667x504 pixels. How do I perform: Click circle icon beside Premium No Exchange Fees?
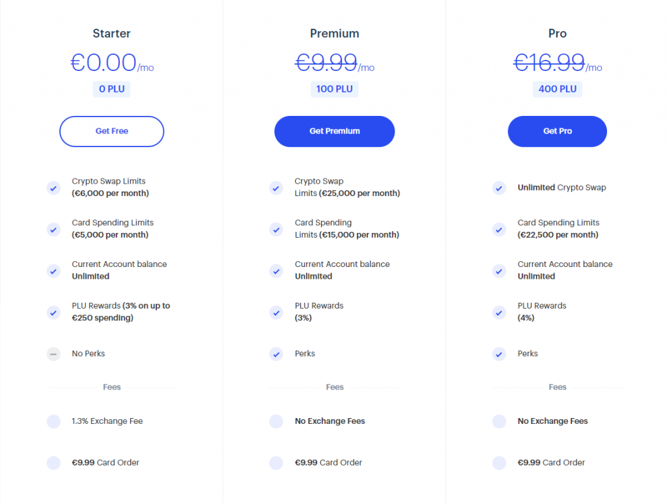[276, 421]
